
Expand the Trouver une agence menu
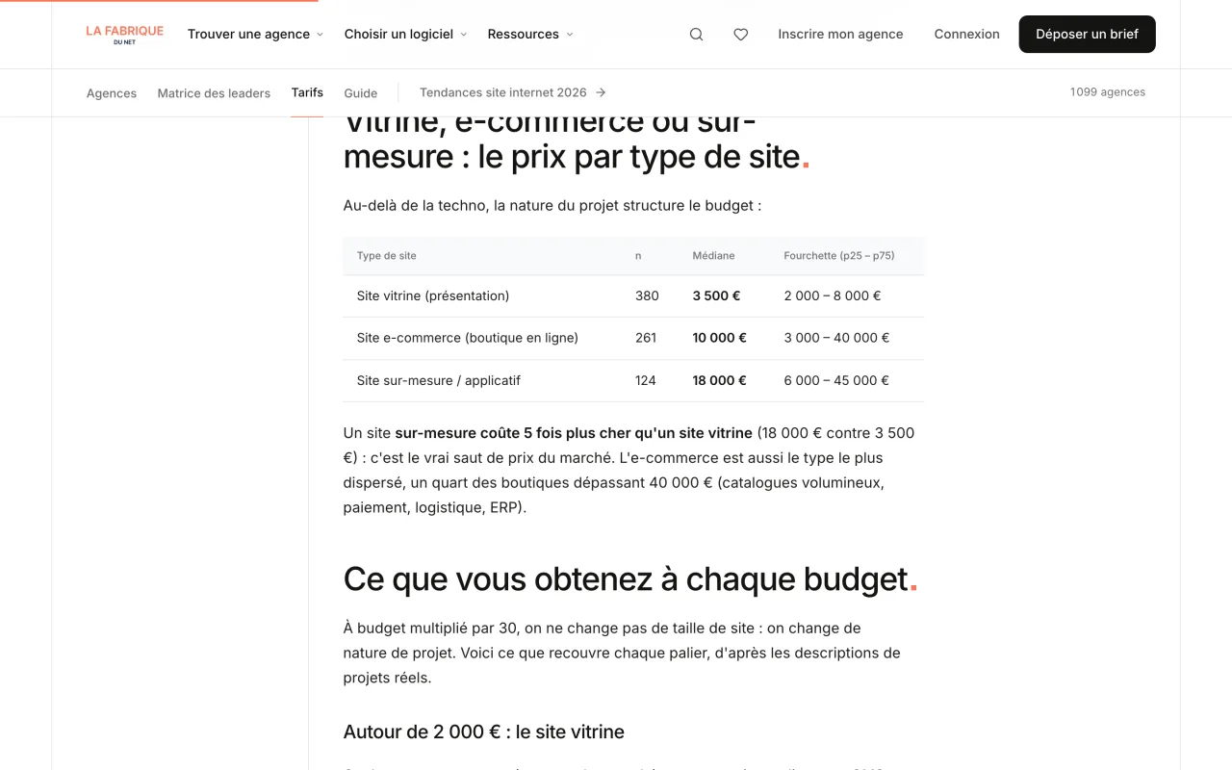coord(255,35)
